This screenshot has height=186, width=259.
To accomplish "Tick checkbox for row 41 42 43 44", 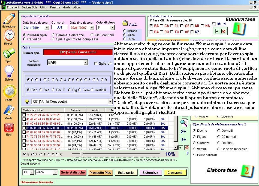I will (24, 119).
